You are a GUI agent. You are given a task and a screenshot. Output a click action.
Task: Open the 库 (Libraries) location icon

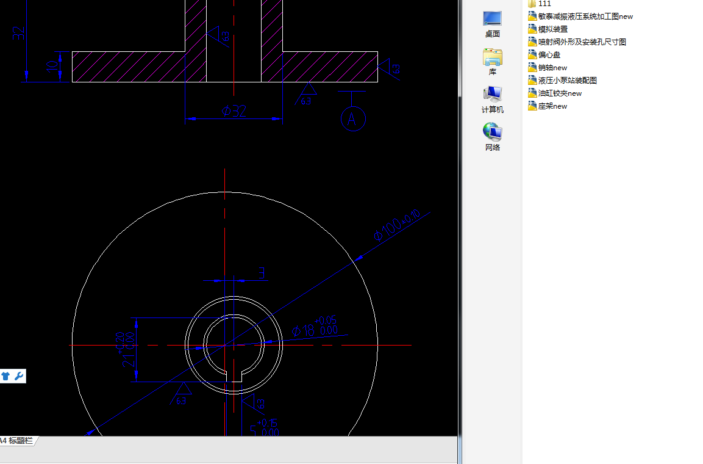click(x=492, y=62)
